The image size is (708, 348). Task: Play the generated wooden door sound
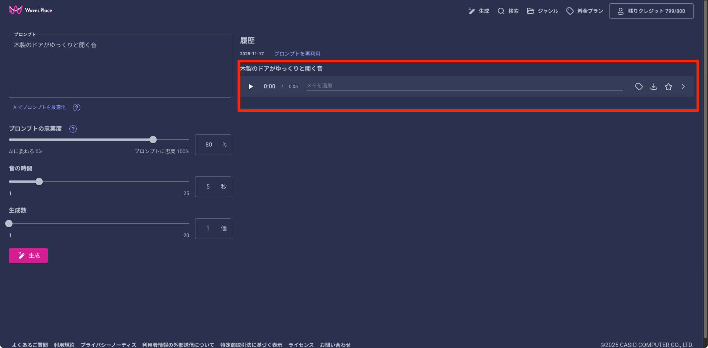tap(251, 87)
